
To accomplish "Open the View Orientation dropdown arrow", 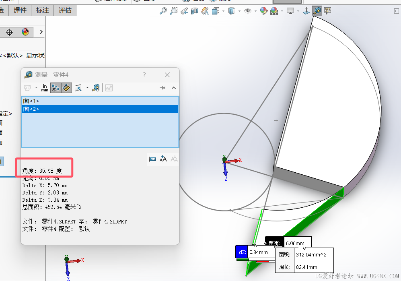I will (223, 11).
